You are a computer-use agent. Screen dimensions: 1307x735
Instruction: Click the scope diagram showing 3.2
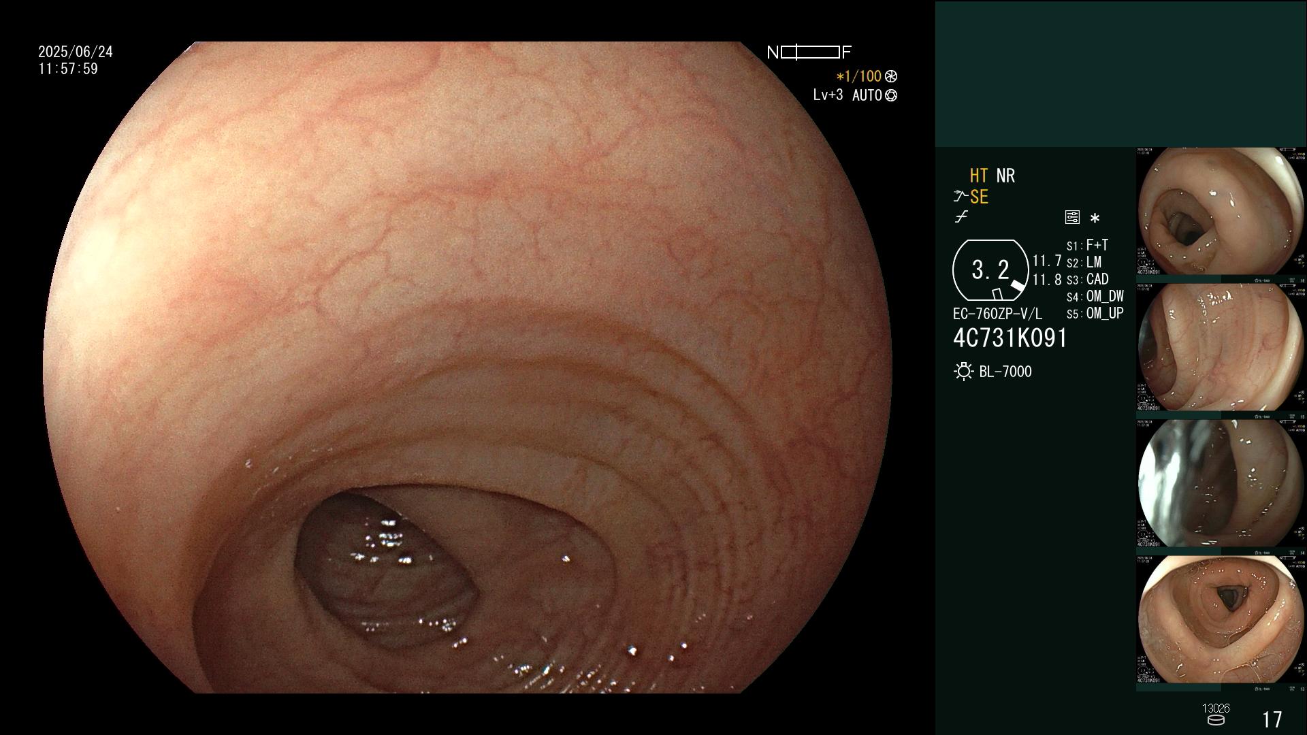tap(990, 270)
